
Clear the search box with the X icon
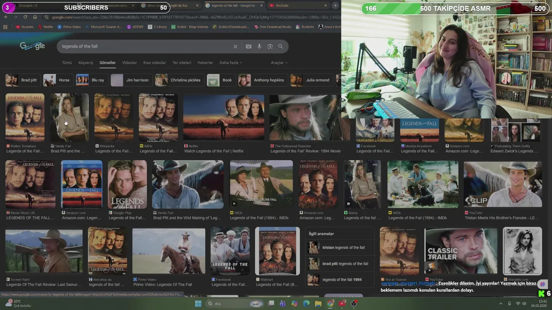pyautogui.click(x=235, y=46)
